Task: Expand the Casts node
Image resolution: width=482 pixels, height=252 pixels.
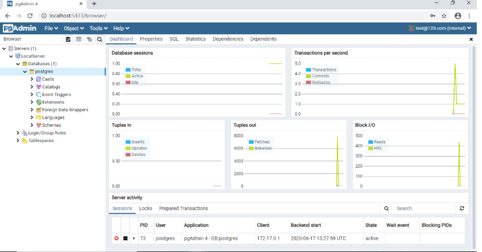Action: pos(31,79)
